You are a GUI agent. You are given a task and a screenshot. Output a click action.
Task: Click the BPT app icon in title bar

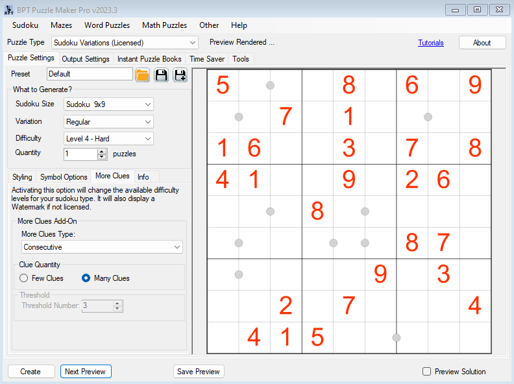pyautogui.click(x=8, y=9)
